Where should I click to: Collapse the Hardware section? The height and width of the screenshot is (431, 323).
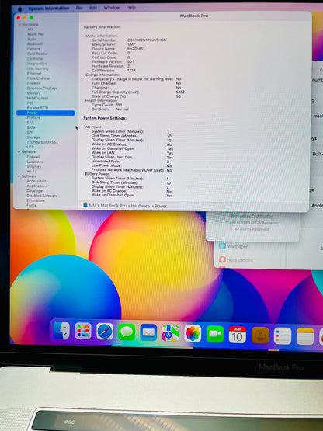tap(19, 25)
